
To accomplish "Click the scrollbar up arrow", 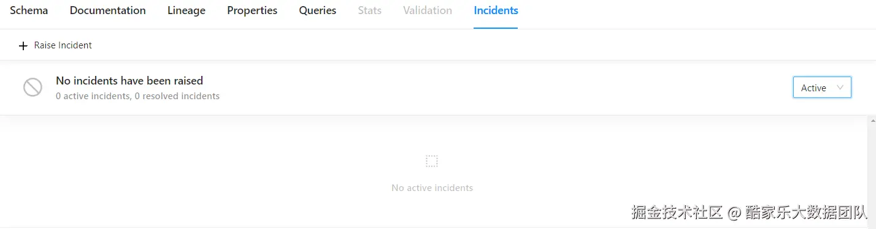I will click(x=872, y=121).
